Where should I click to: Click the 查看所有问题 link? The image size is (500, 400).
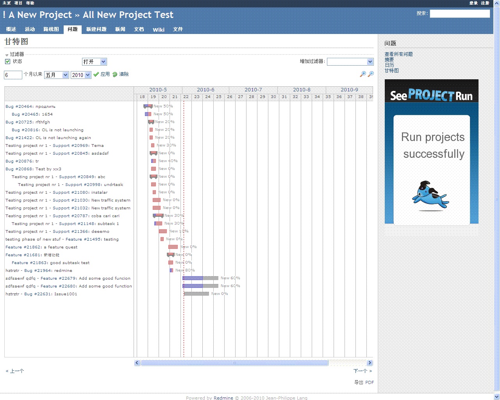pyautogui.click(x=398, y=54)
